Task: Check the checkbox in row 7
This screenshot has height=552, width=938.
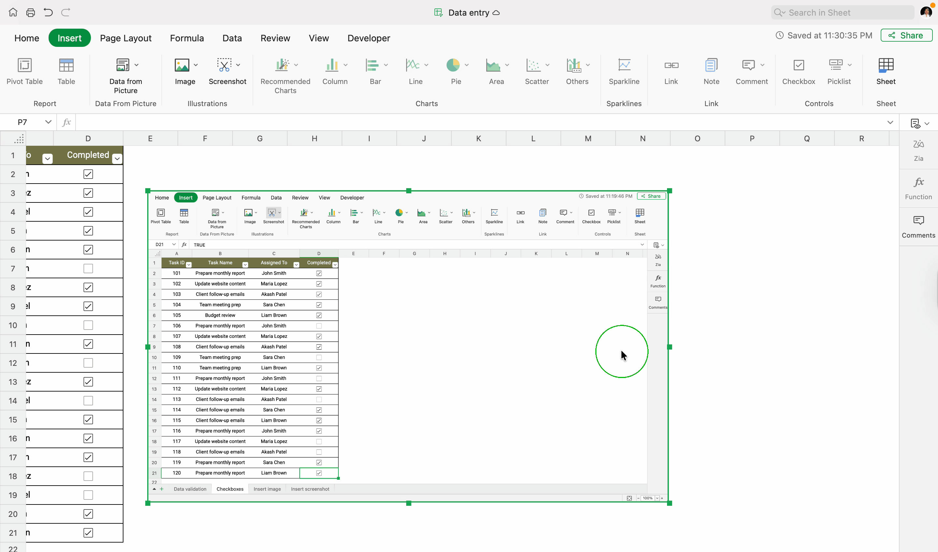Action: pyautogui.click(x=88, y=269)
